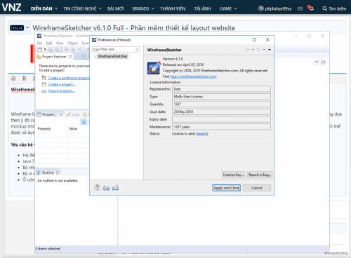Click the Save toolbar icon
This screenshot has width=351, height=258.
click(x=51, y=49)
